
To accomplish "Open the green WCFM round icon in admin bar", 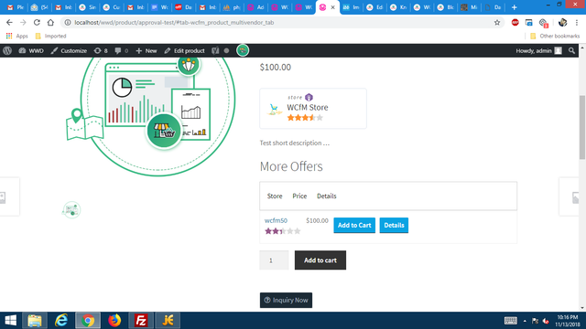I will point(243,50).
